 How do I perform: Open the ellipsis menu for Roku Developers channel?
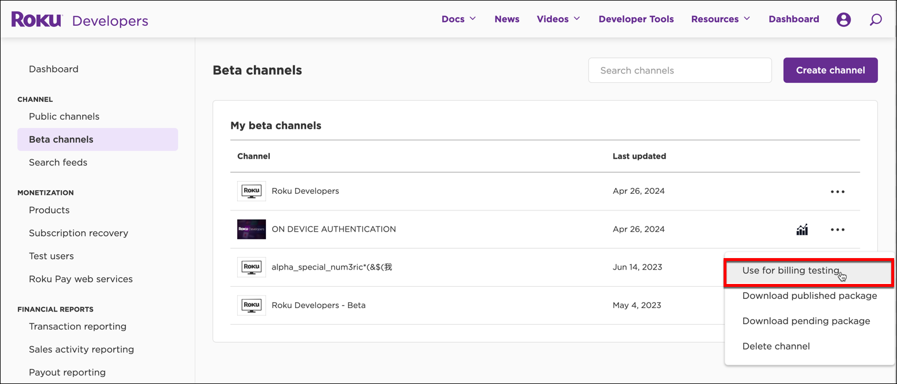tap(837, 191)
